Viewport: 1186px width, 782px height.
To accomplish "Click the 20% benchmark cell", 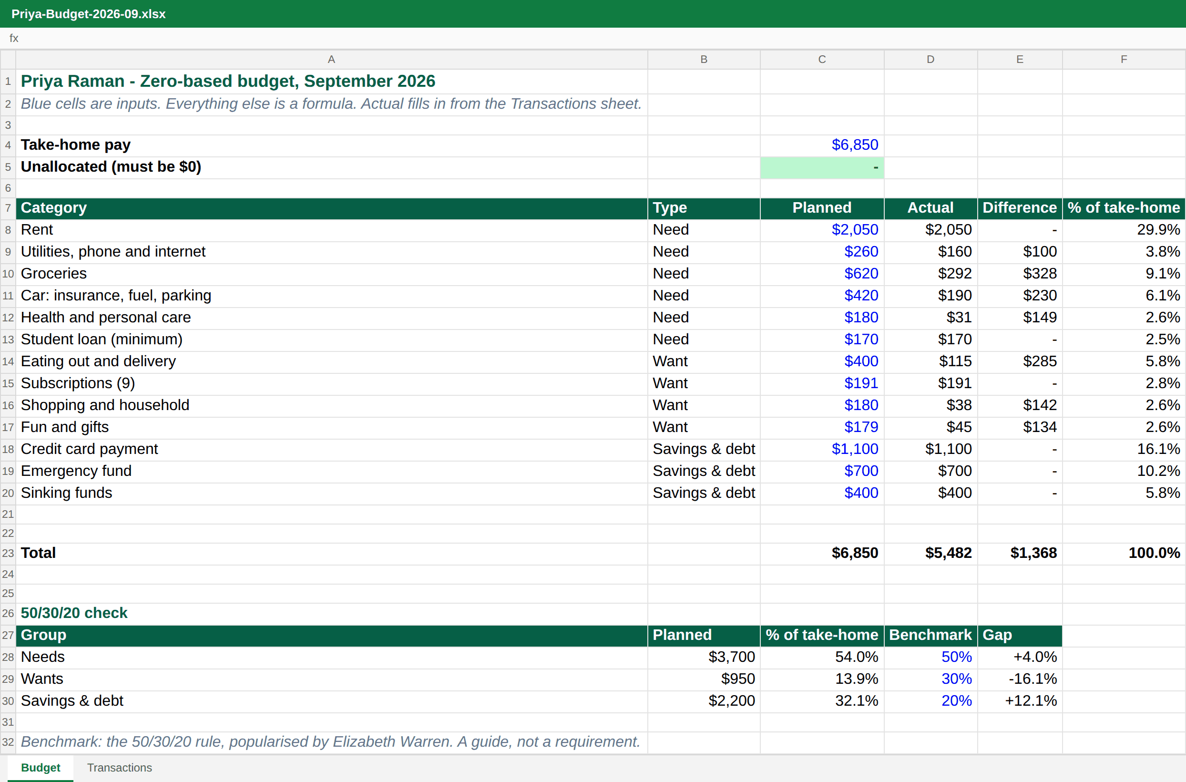I will coord(931,701).
